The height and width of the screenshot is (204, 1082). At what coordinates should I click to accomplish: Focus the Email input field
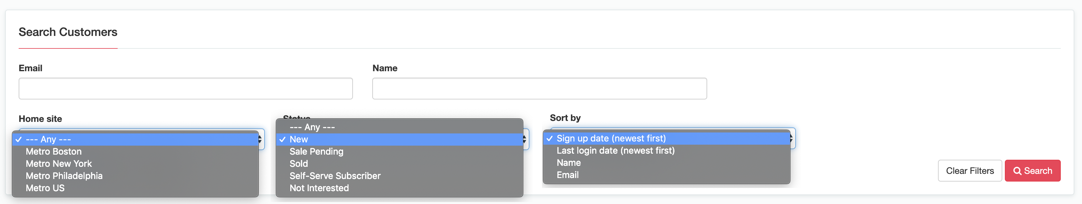click(186, 89)
